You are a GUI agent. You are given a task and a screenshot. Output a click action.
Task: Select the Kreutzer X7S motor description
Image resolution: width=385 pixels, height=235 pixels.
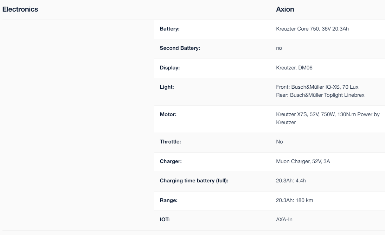point(328,118)
